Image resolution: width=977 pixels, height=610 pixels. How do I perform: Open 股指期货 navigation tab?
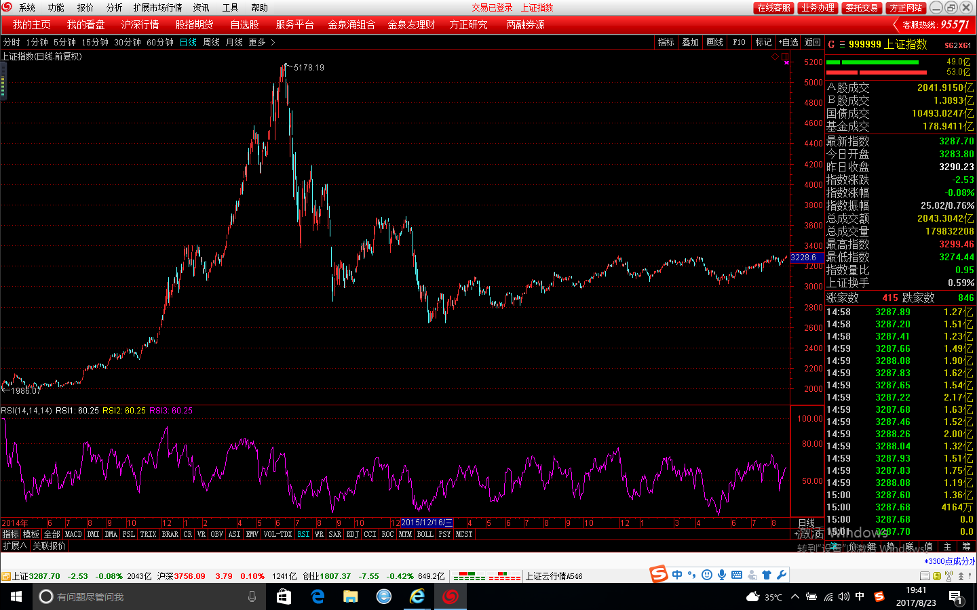coord(195,24)
